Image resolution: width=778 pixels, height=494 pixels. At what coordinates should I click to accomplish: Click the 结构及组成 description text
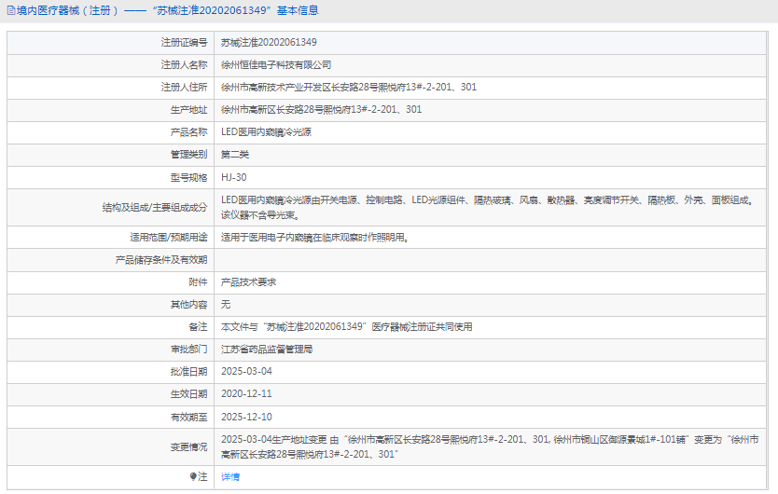click(488, 207)
